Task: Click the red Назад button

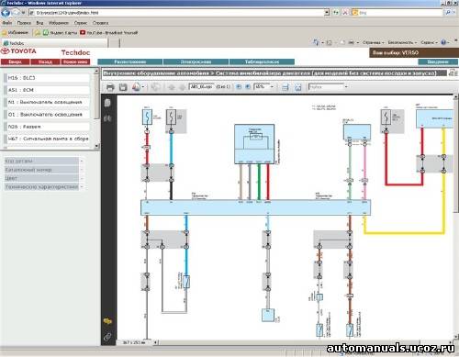Action: coord(45,61)
